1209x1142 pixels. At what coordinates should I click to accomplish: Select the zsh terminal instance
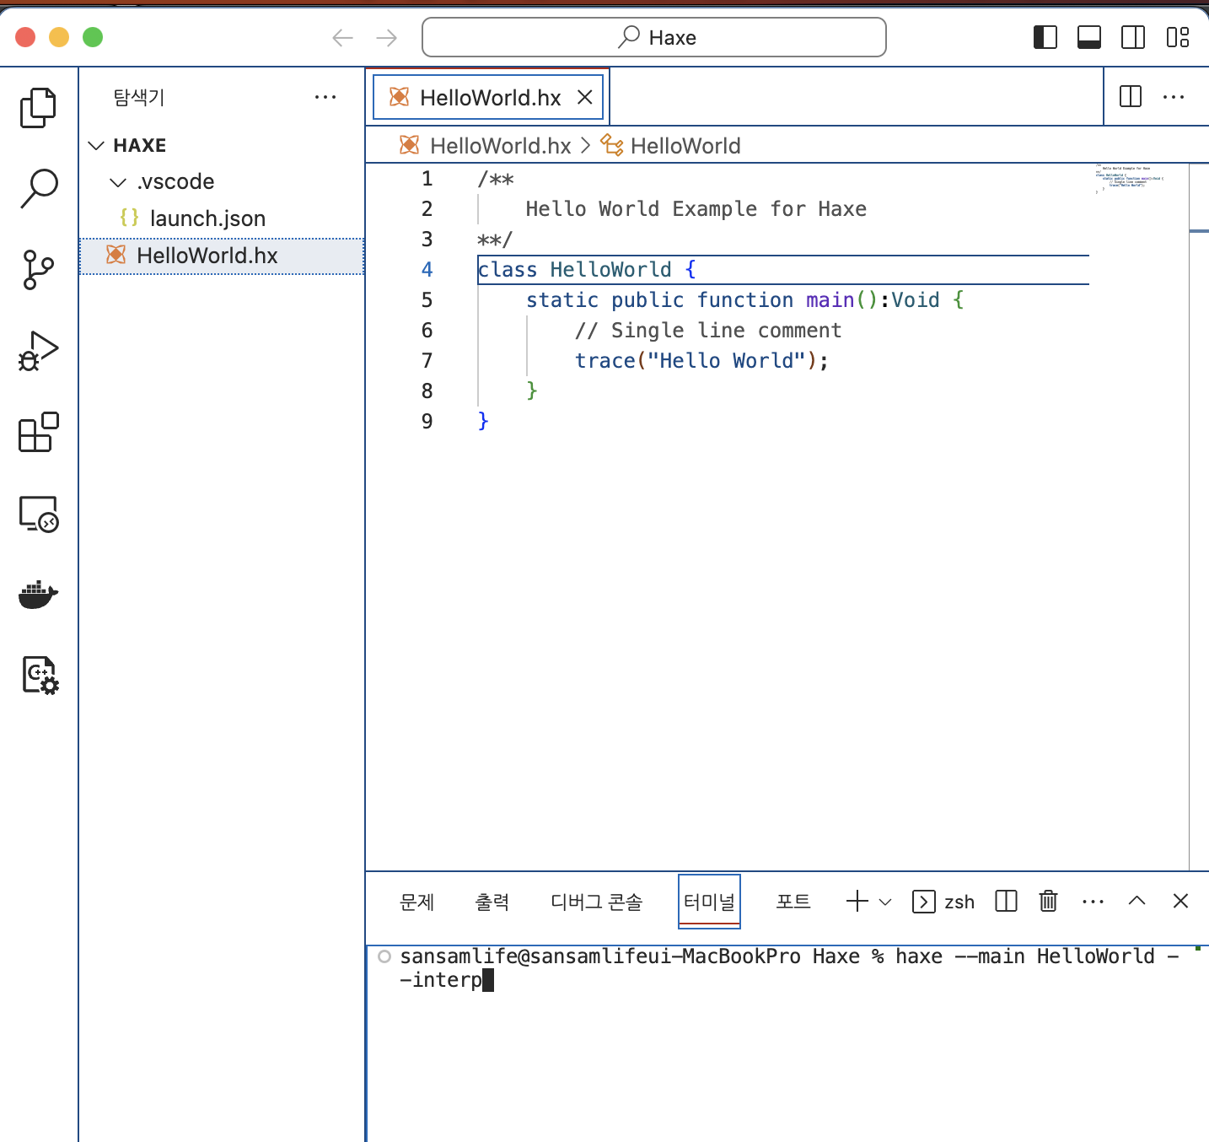tap(943, 902)
